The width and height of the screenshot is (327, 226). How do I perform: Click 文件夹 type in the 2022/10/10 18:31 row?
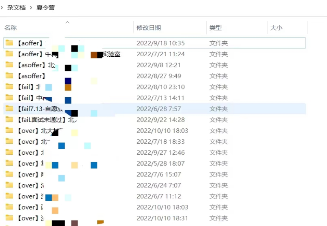[x=218, y=218]
